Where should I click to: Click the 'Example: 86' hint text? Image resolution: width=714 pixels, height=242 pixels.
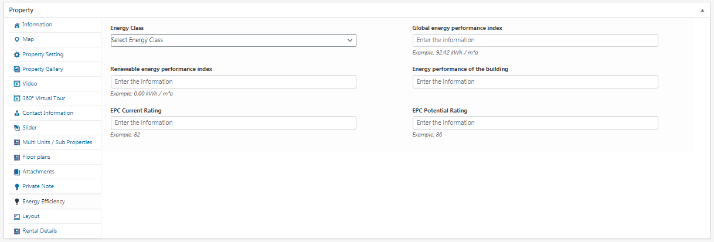pos(427,135)
